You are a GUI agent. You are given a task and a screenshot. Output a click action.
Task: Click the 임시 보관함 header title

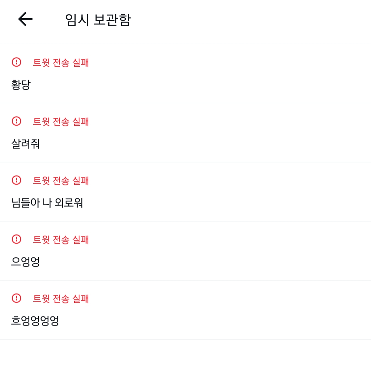tap(98, 20)
